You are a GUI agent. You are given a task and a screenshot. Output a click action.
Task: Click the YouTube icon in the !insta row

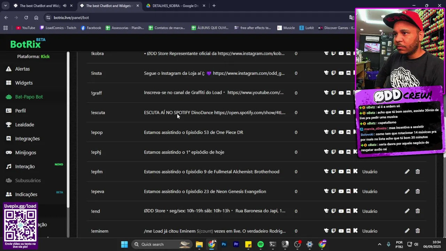[x=341, y=73]
